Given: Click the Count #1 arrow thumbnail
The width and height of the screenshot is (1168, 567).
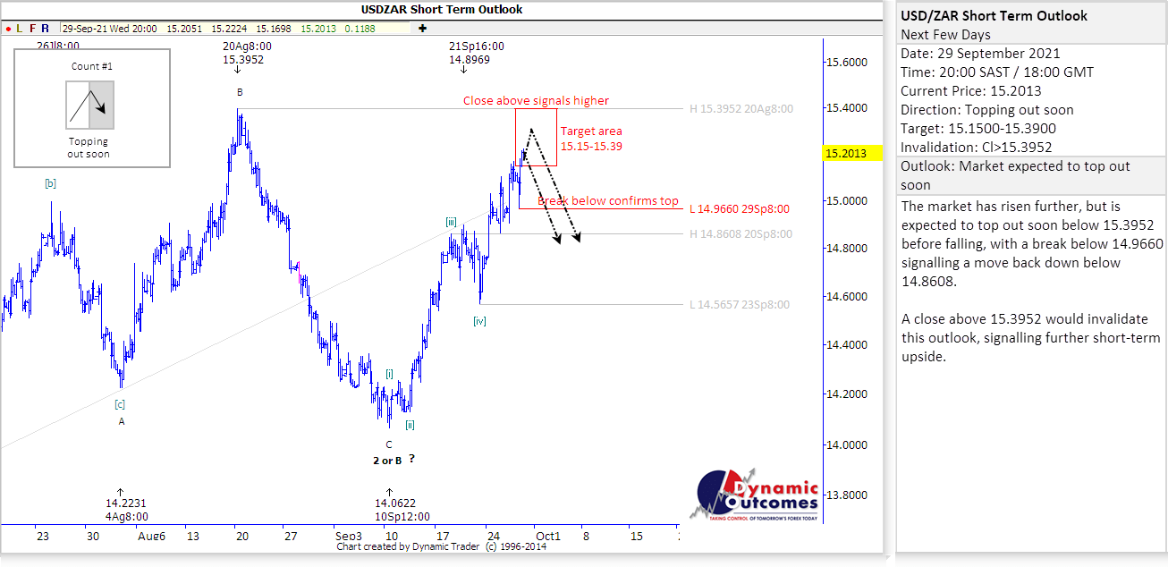Looking at the screenshot, I should point(89,105).
